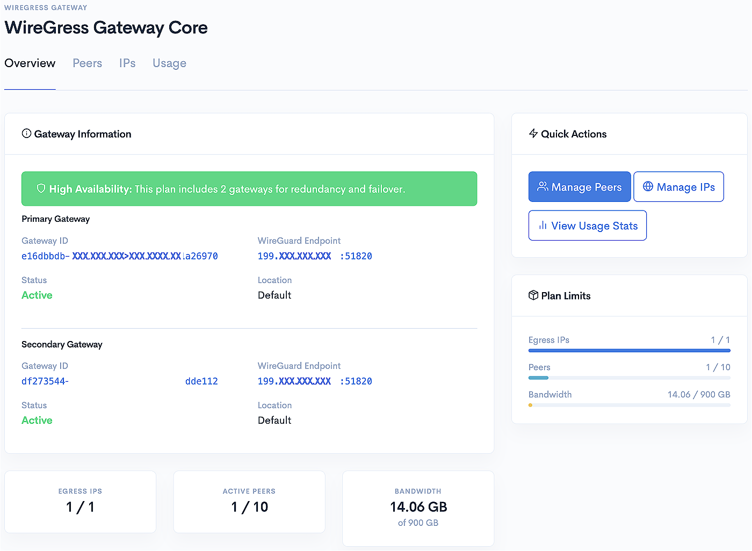Select the Primary Gateway ID starting with e16dbbdb
Screen dimensions: 752x551
pos(119,256)
